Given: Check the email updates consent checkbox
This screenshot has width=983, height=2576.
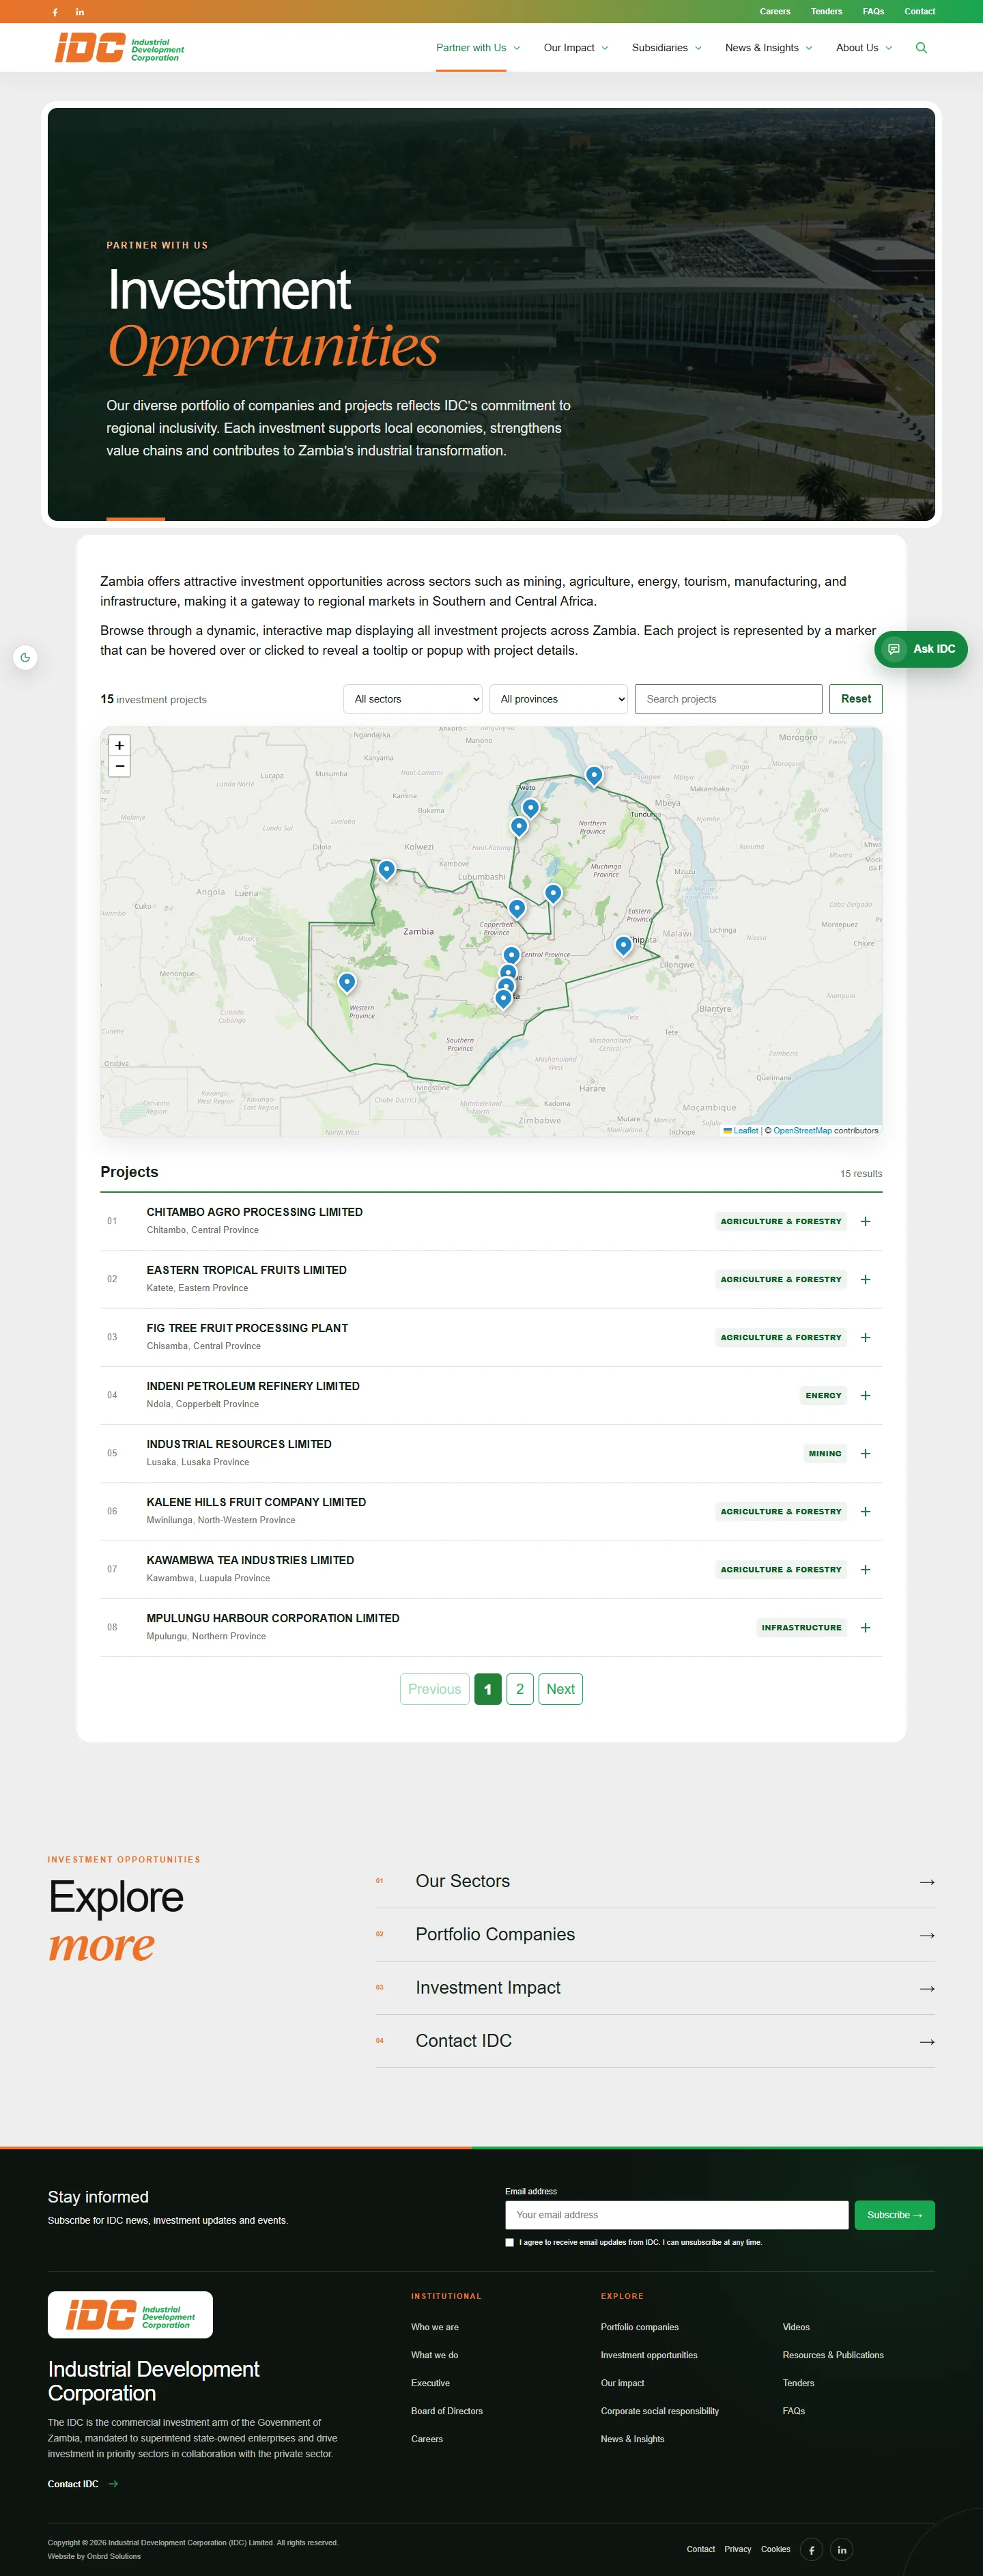Looking at the screenshot, I should [510, 2242].
